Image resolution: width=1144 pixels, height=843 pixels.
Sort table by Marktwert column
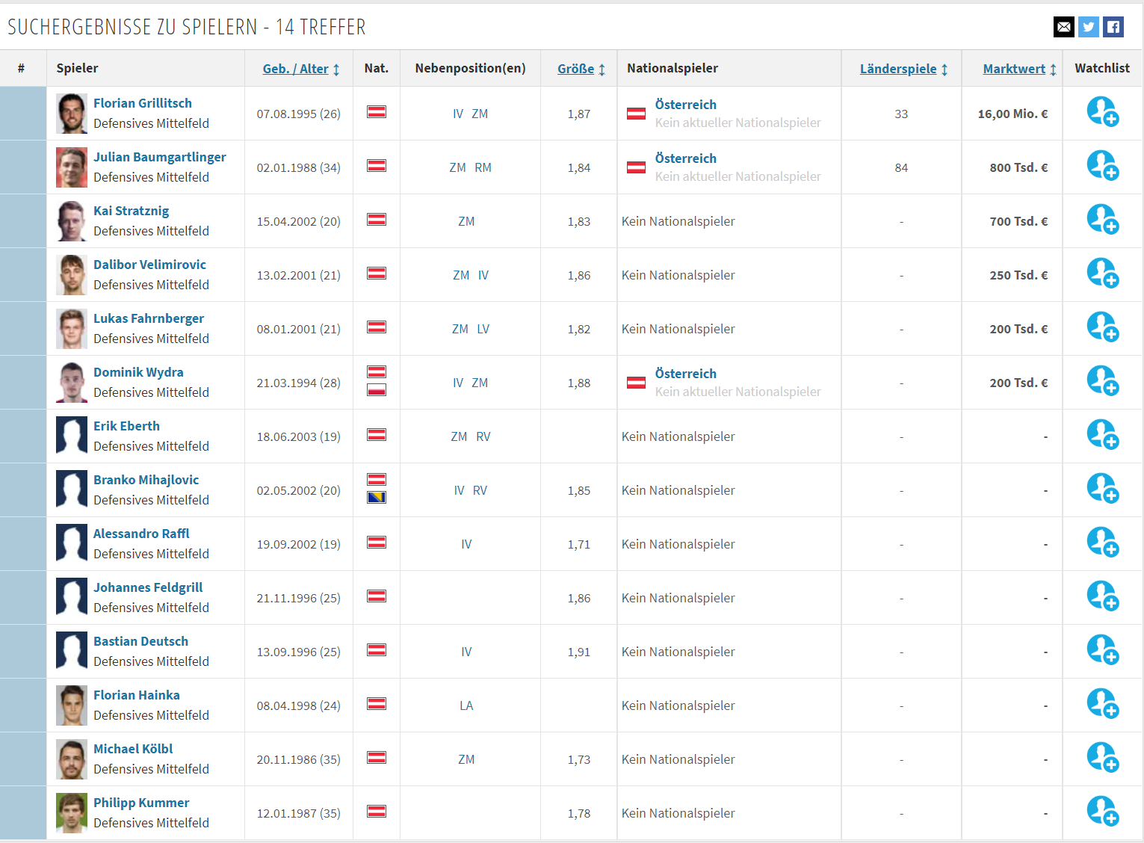pos(1019,69)
